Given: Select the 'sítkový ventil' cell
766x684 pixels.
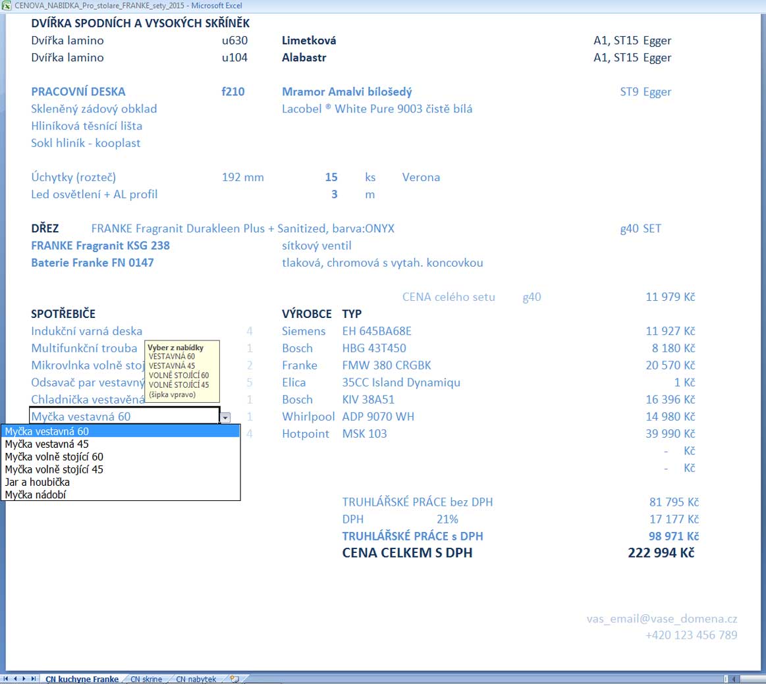Looking at the screenshot, I should click(317, 246).
